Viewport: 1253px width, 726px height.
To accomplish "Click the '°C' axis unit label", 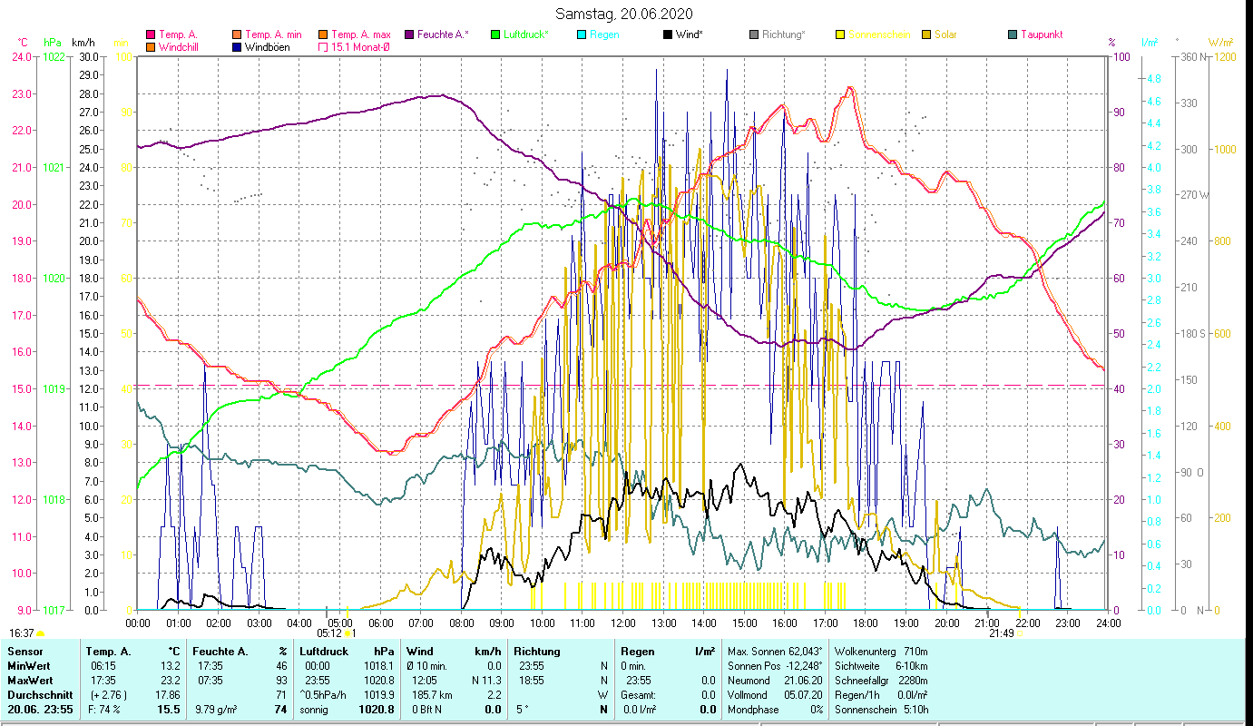I will [x=23, y=43].
